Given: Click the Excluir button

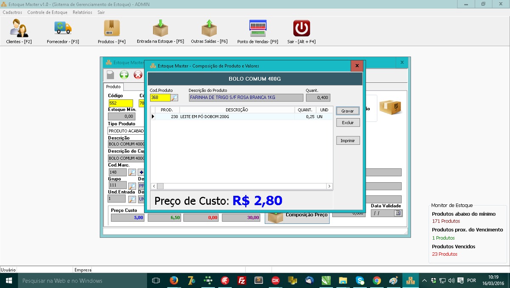Looking at the screenshot, I should (x=348, y=122).
